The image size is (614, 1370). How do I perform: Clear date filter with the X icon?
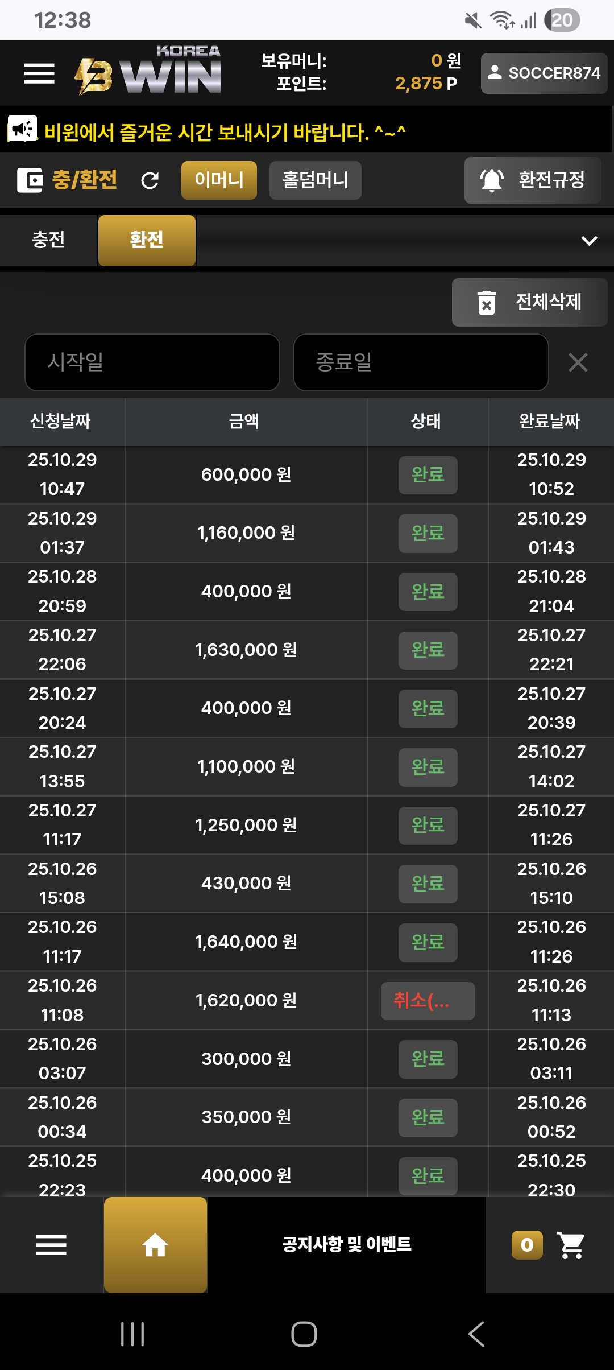point(578,362)
